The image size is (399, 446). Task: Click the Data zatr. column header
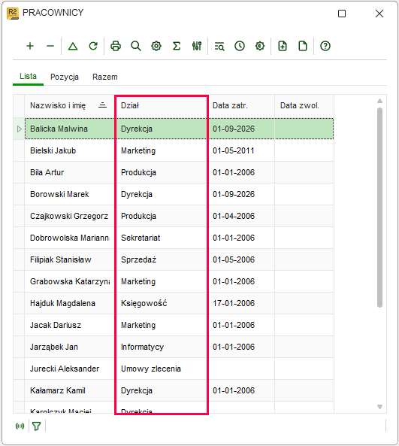241,106
